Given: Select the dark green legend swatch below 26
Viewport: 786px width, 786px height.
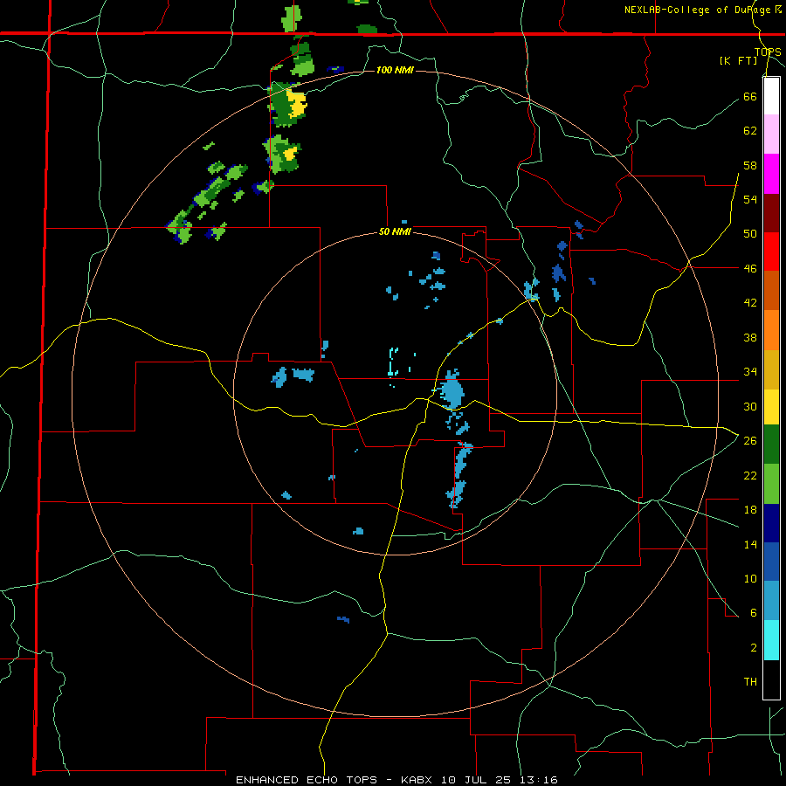Looking at the screenshot, I should [x=771, y=445].
